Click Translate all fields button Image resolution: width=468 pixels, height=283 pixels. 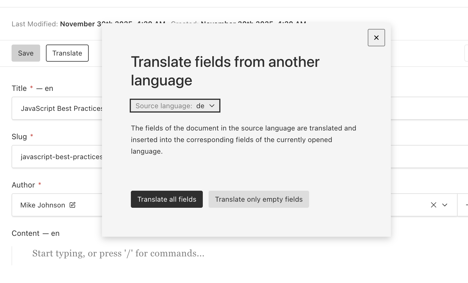[167, 199]
